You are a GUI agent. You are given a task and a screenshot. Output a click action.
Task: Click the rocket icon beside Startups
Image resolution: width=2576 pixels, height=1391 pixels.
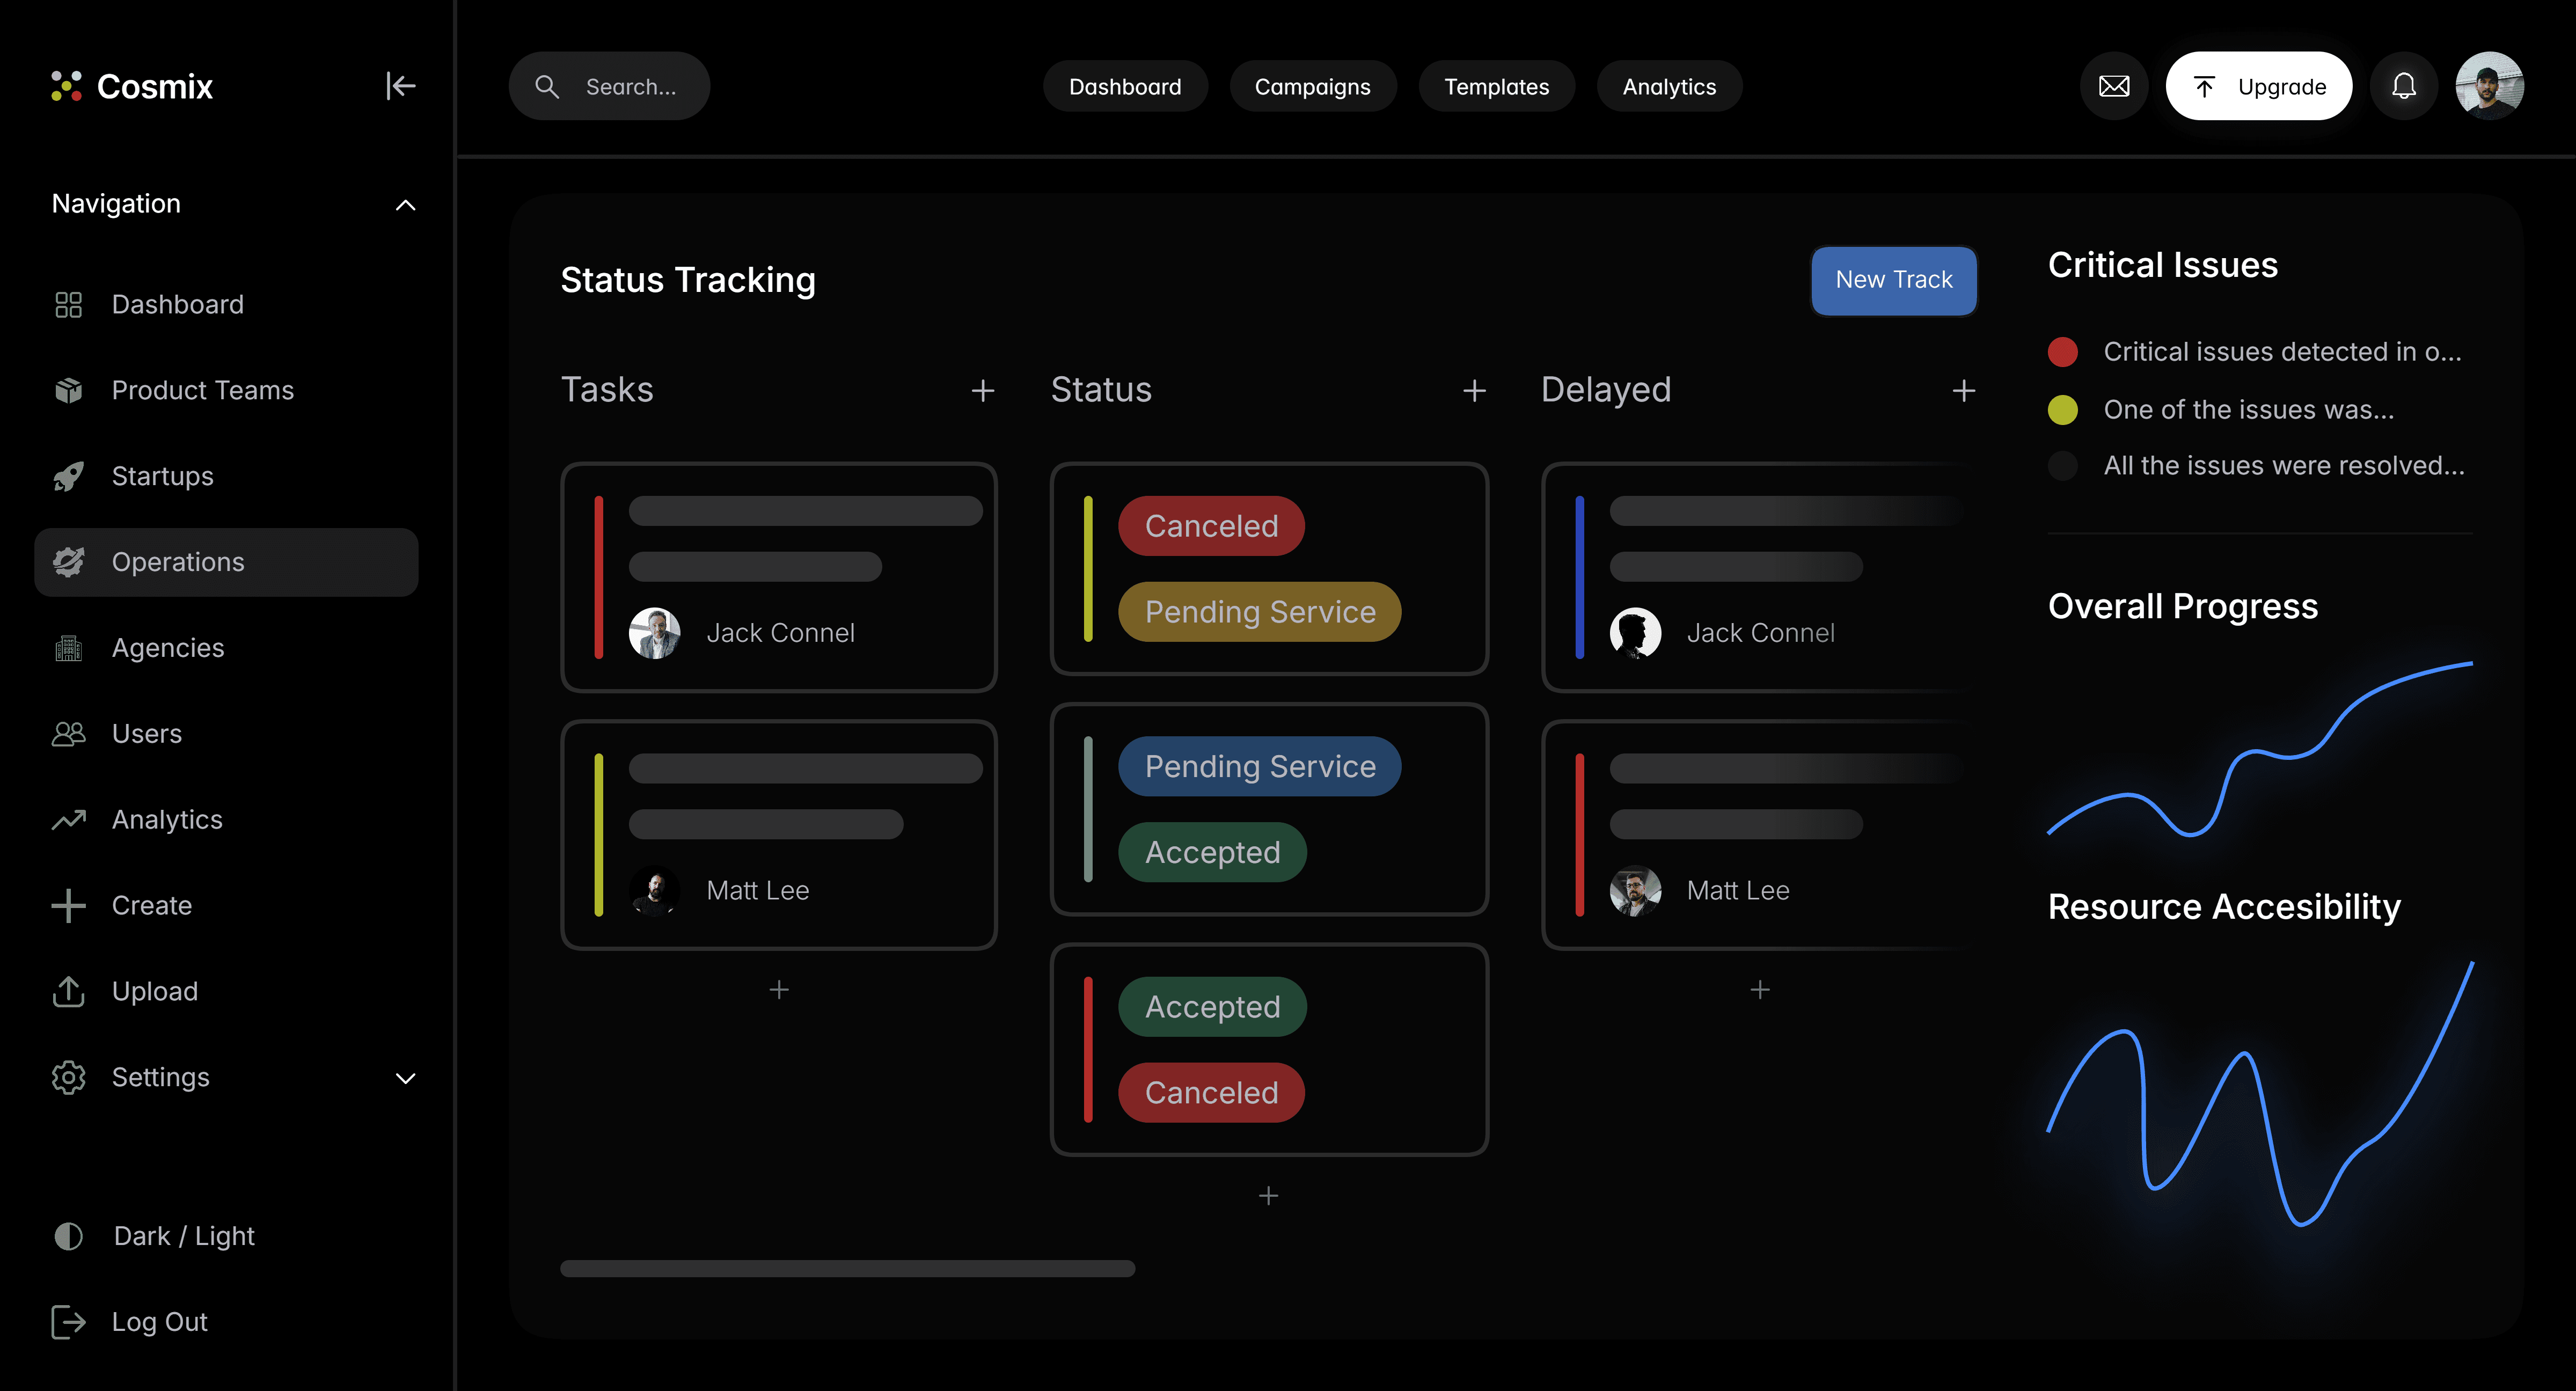pos(68,476)
